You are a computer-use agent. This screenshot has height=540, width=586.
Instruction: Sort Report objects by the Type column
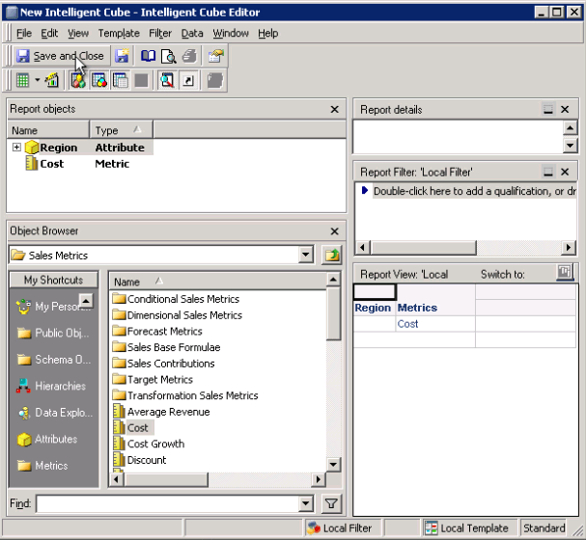(121, 130)
